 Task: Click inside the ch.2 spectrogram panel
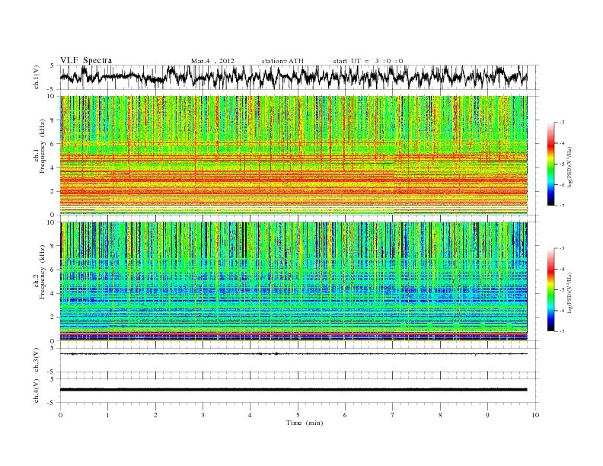tap(293, 281)
